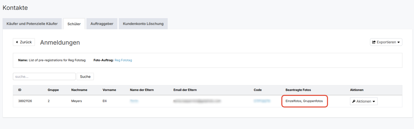Expand the Aktionen dropdown caret for Meyers
This screenshot has height=129, width=414.
(374, 101)
